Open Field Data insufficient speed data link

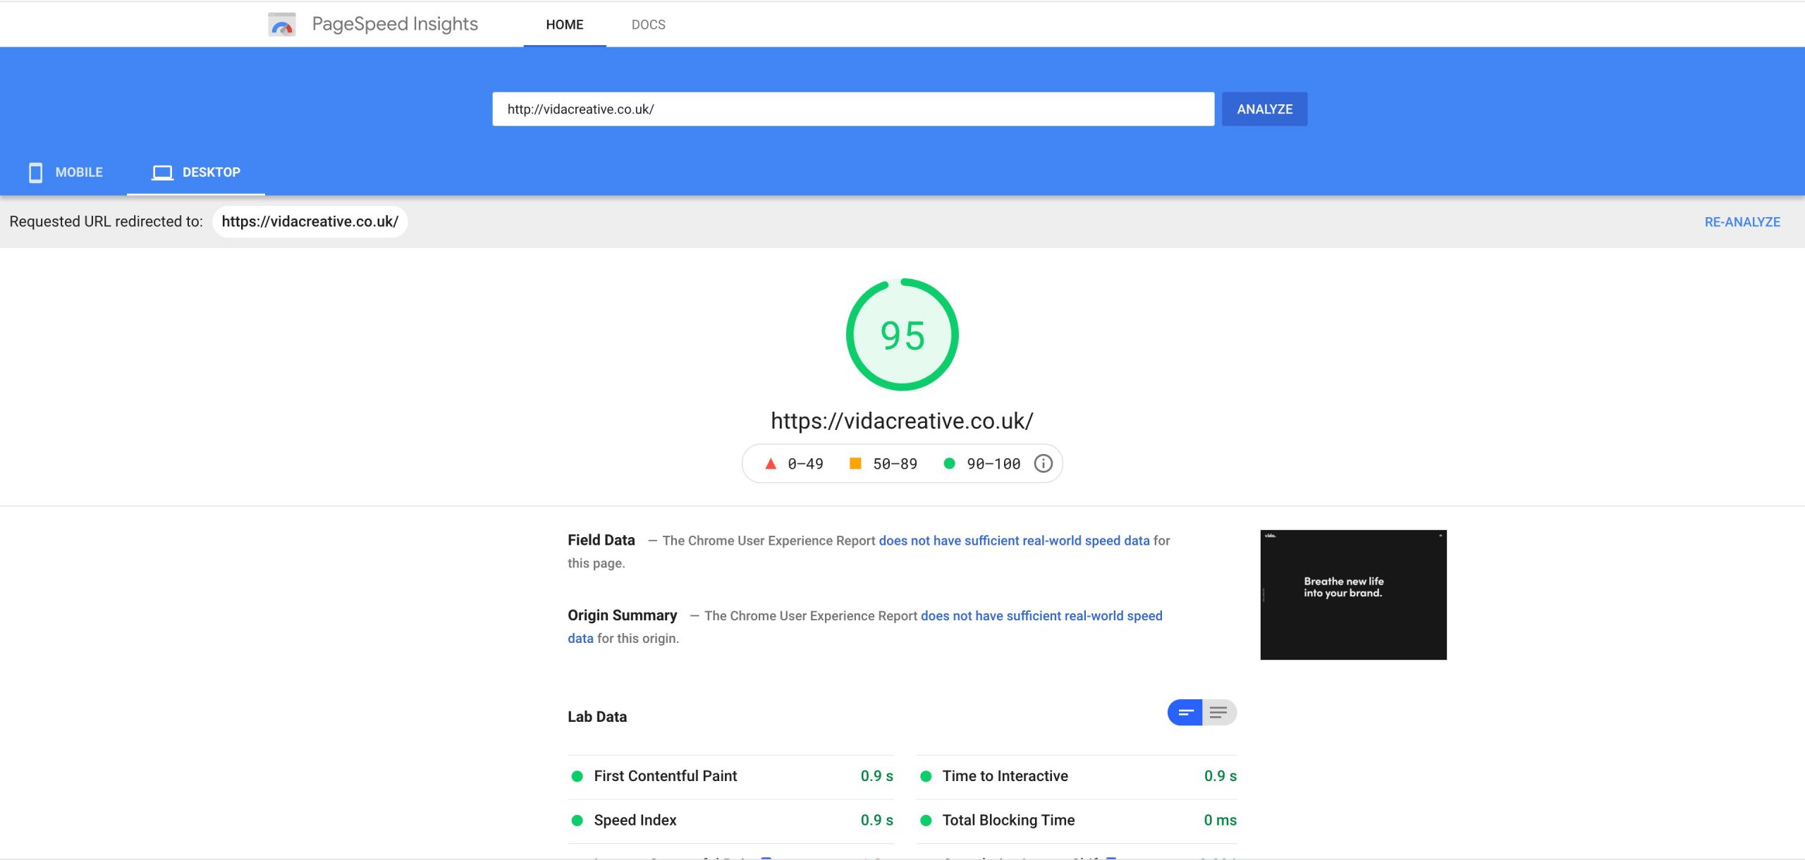coord(1013,541)
